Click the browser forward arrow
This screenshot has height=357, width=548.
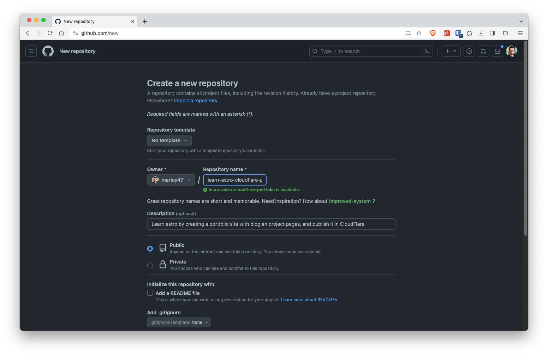point(39,33)
